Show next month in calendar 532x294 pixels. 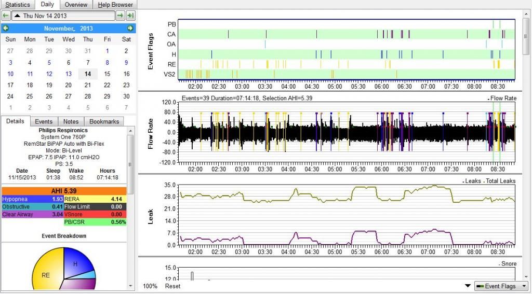(130, 28)
